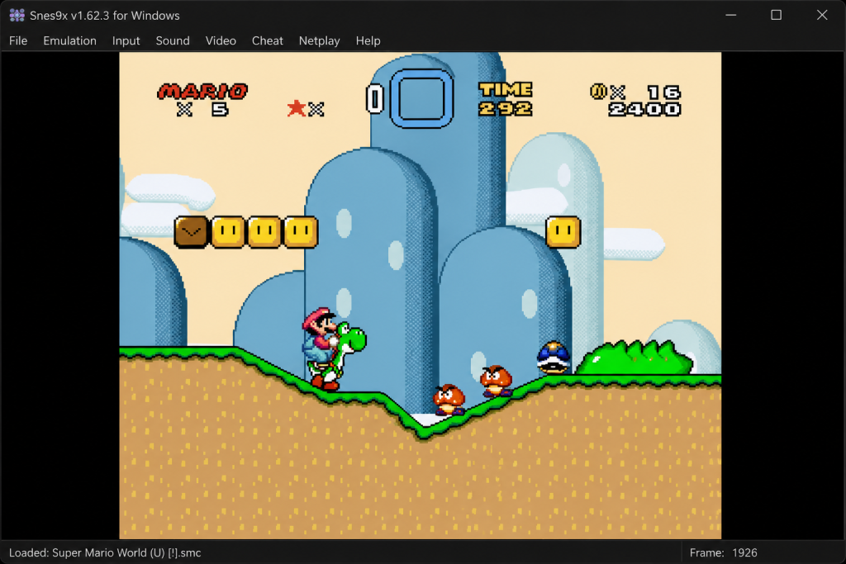The image size is (846, 564).
Task: Click the brown used block
Action: (x=191, y=232)
